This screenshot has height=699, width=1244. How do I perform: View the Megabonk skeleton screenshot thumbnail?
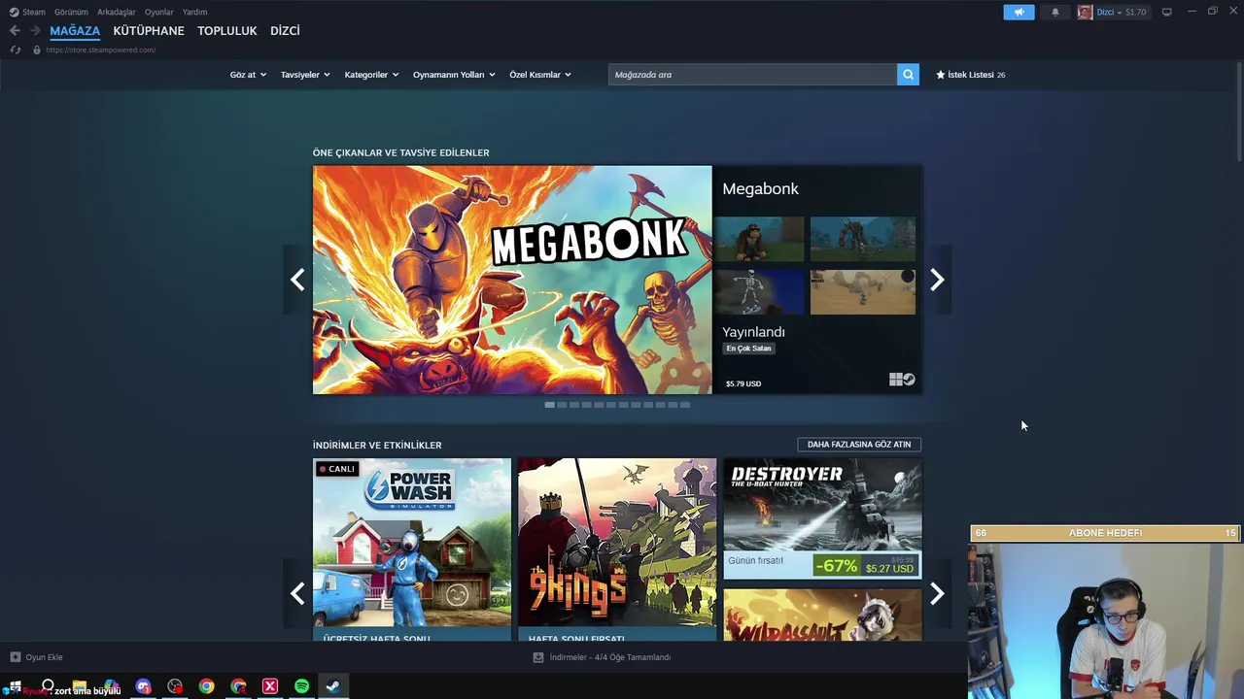click(x=759, y=292)
